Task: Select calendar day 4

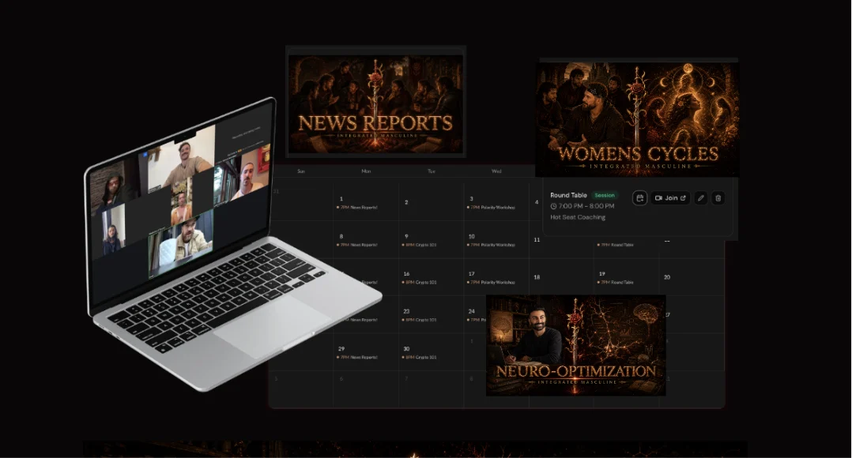Action: point(537,202)
